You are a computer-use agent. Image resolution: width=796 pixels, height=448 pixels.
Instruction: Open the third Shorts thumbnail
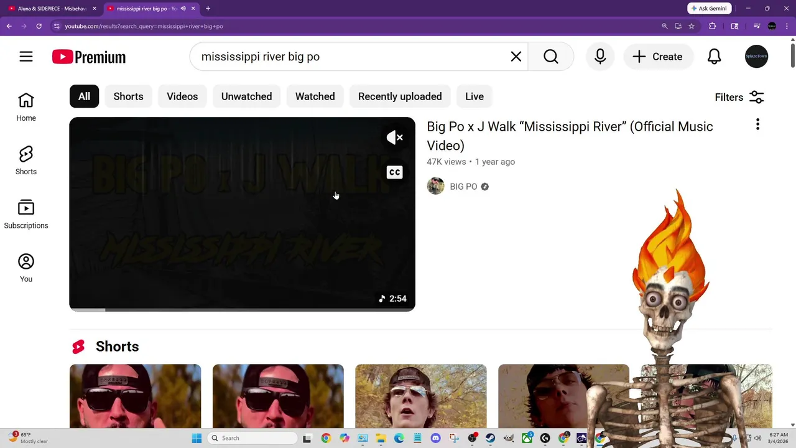point(421,396)
